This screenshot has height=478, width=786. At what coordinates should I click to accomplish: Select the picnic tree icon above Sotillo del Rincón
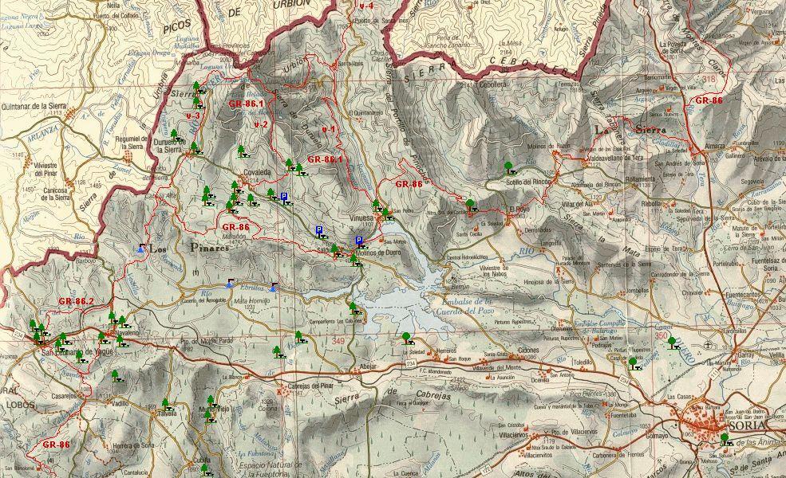click(508, 167)
